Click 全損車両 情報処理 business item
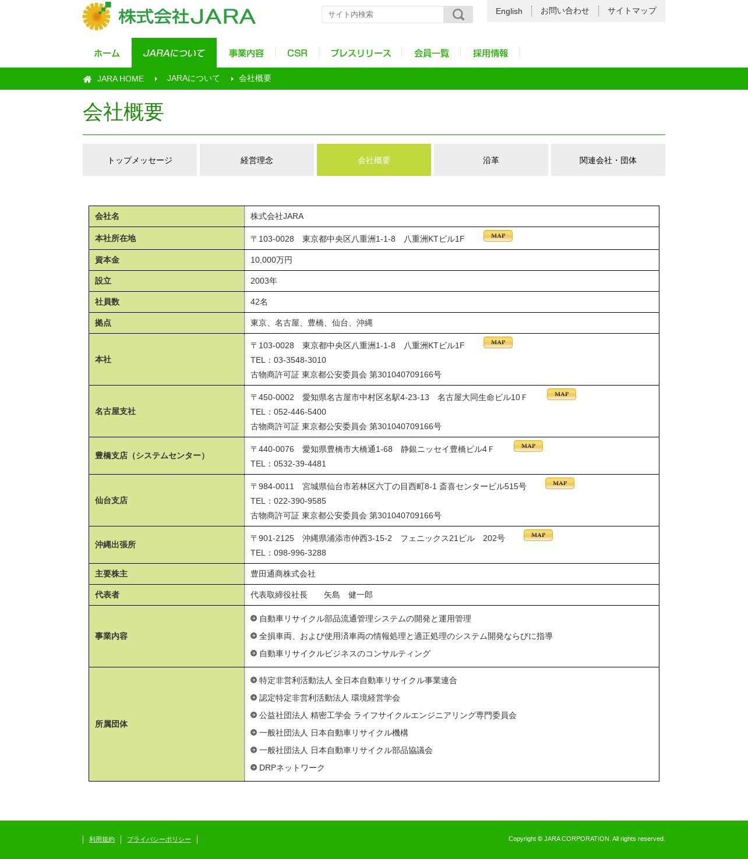 point(406,636)
